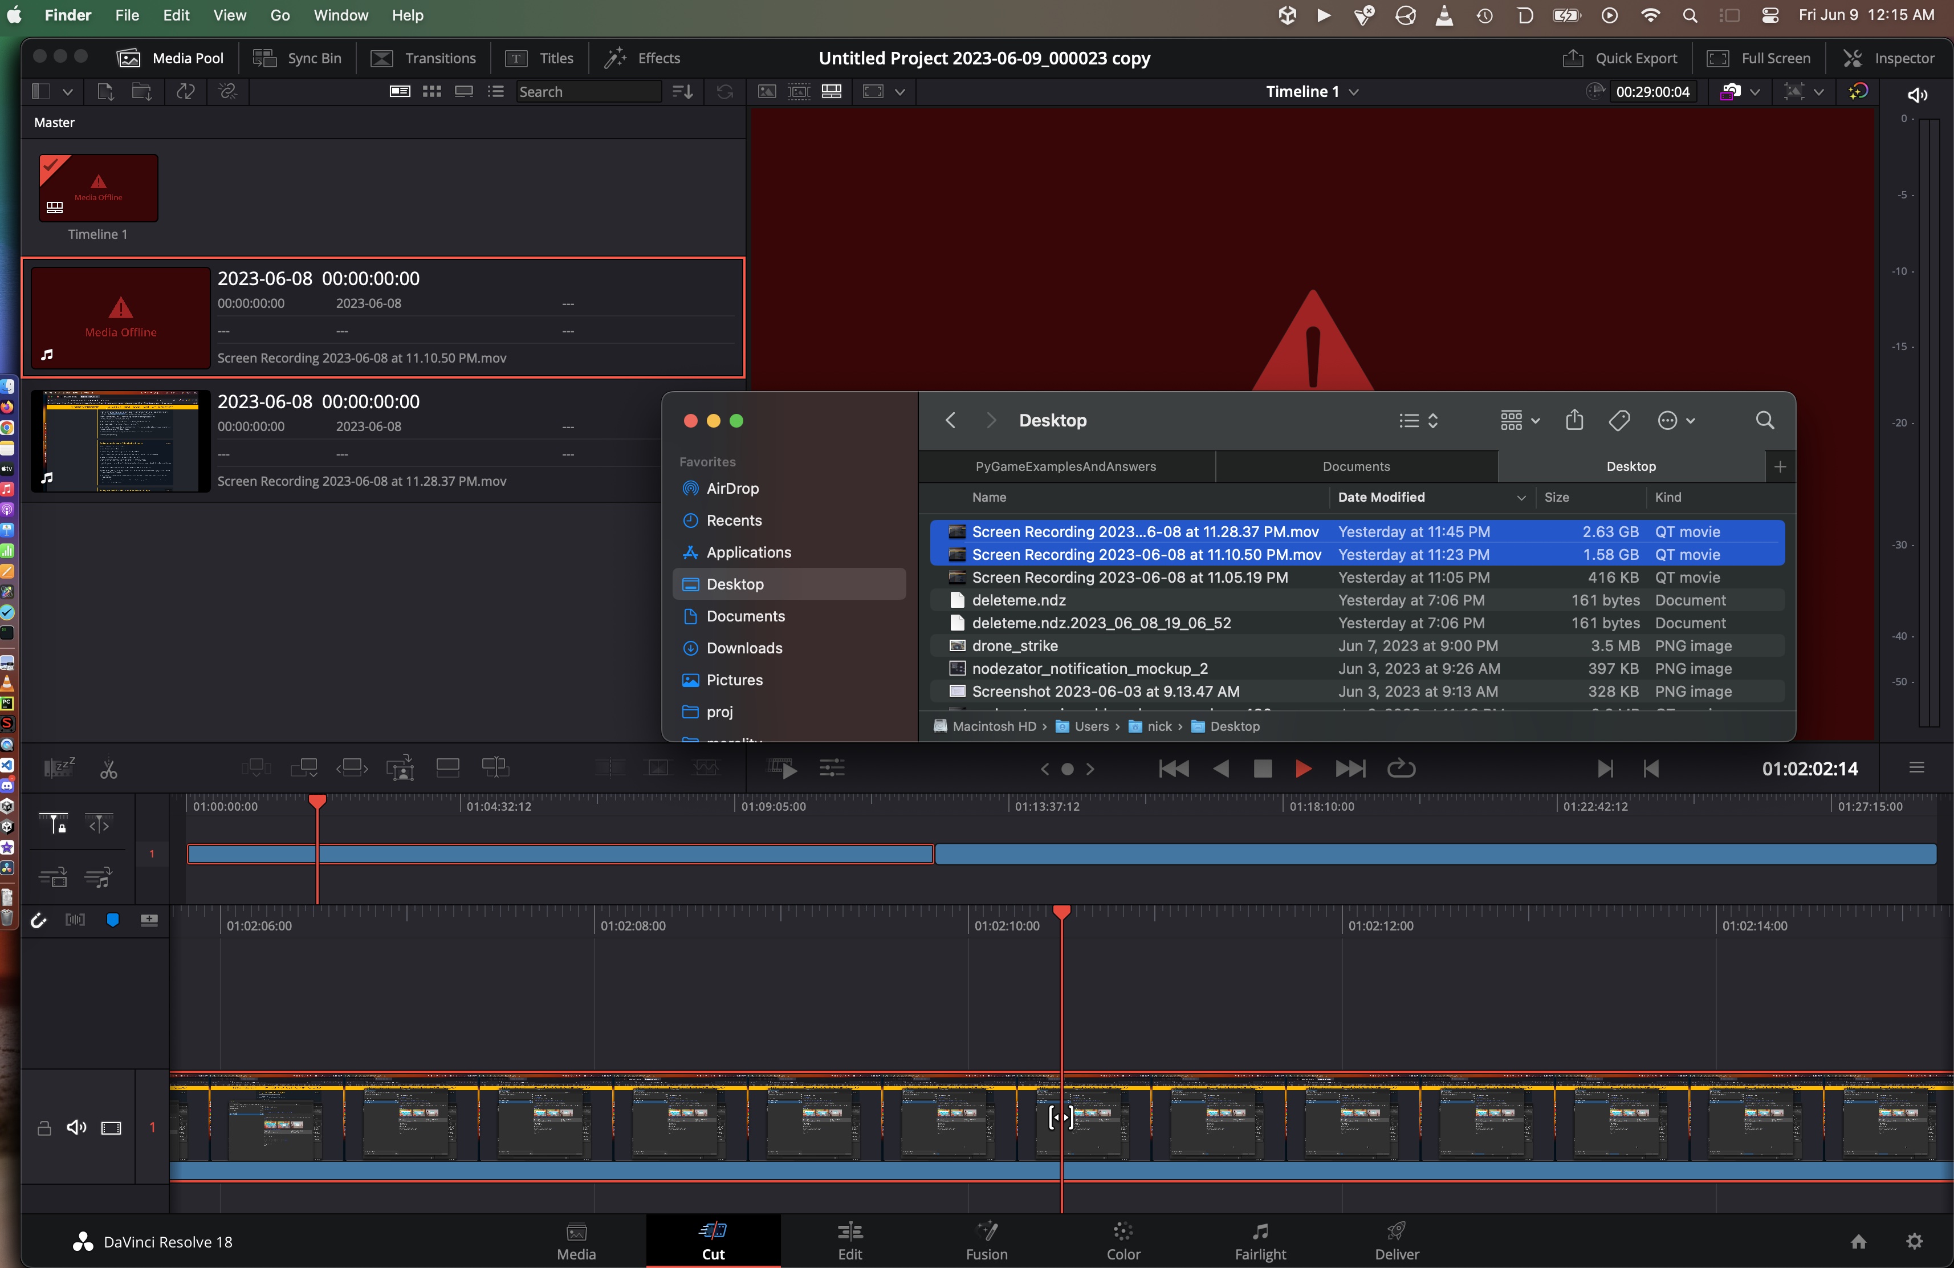Click the media pool Search field
This screenshot has height=1268, width=1954.
pyautogui.click(x=588, y=91)
